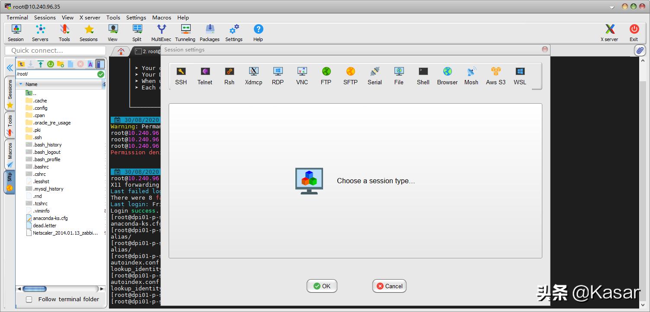650x312 pixels.
Task: Enable Follow terminal folder checkbox
Action: click(x=29, y=299)
